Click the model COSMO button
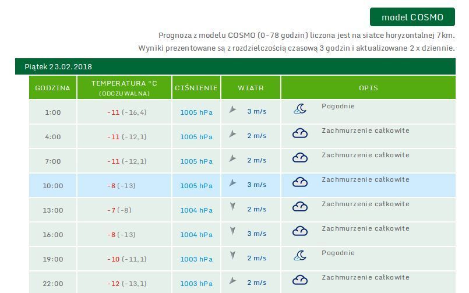 pos(412,17)
